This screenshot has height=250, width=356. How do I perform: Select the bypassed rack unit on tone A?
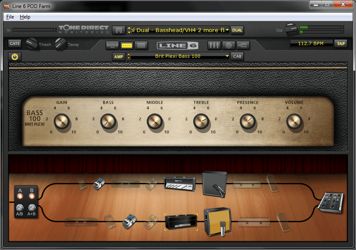point(125,184)
